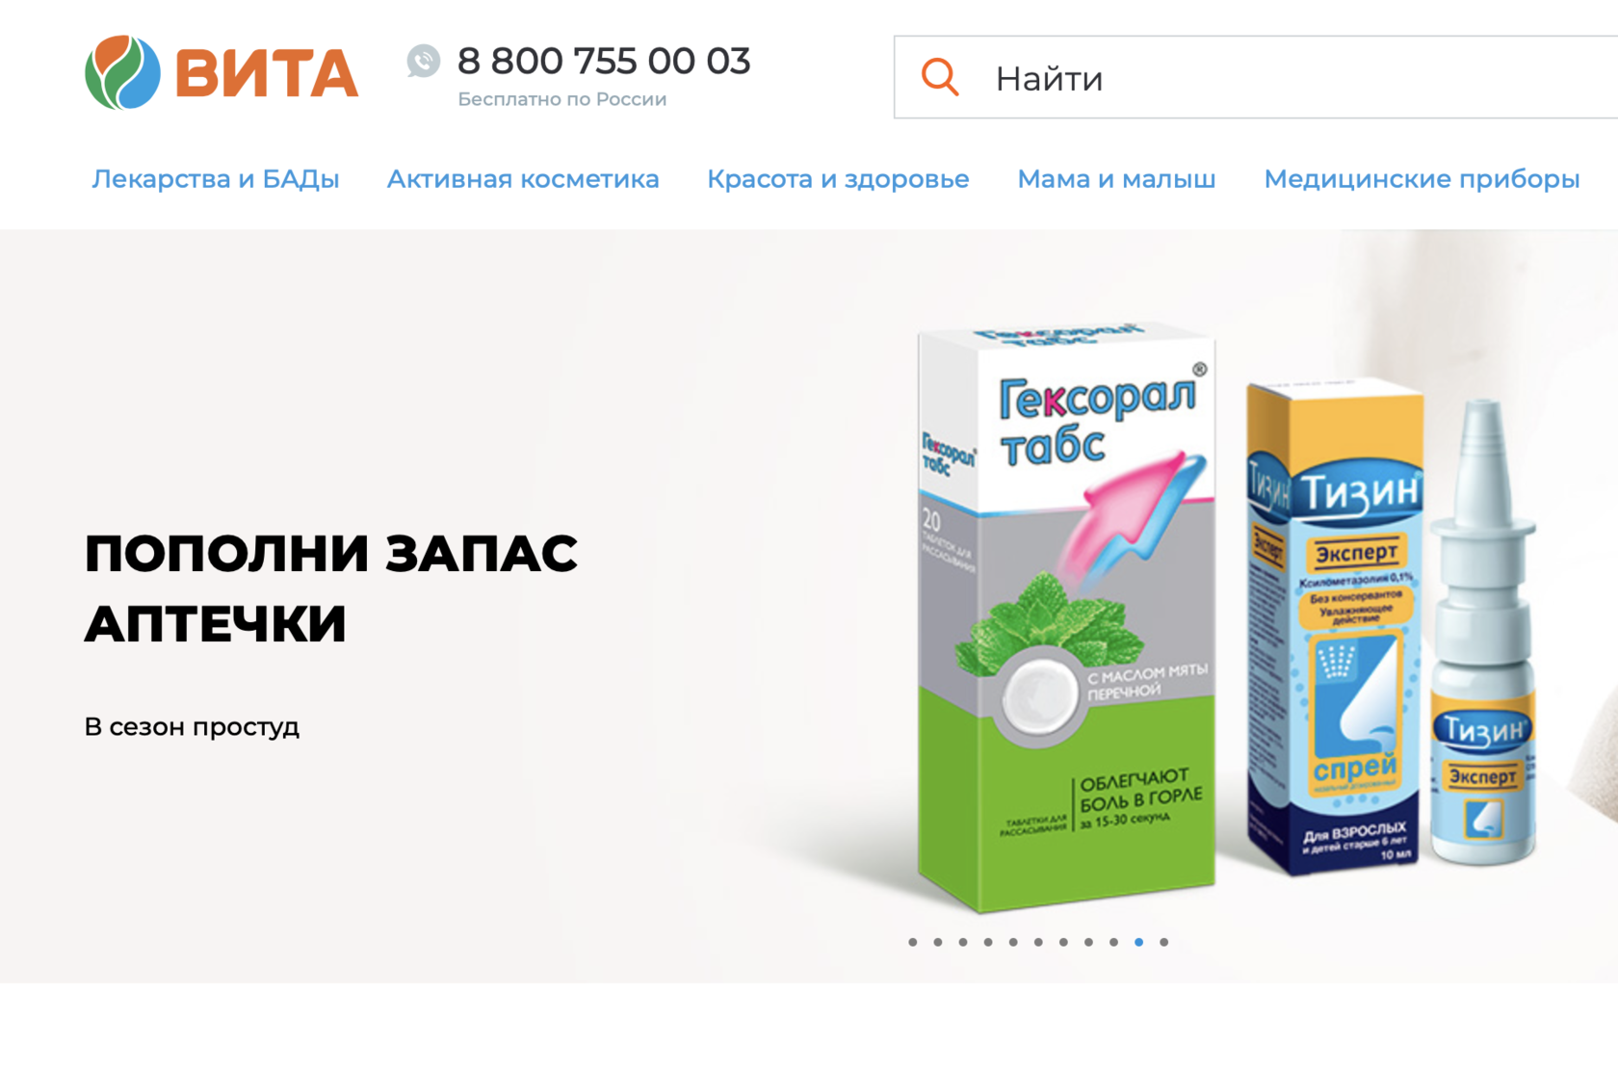Click the orange search magnifier icon

pyautogui.click(x=940, y=77)
